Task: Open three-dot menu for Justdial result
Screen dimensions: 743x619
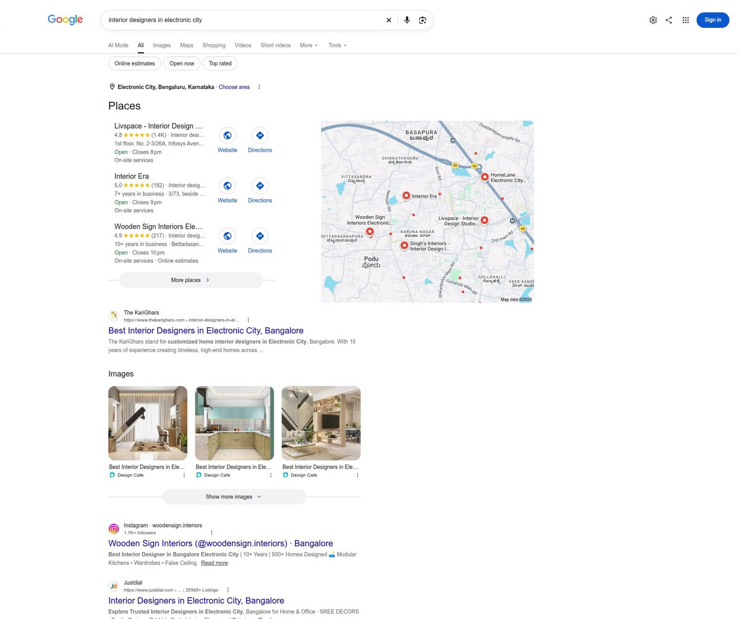Action: [228, 590]
